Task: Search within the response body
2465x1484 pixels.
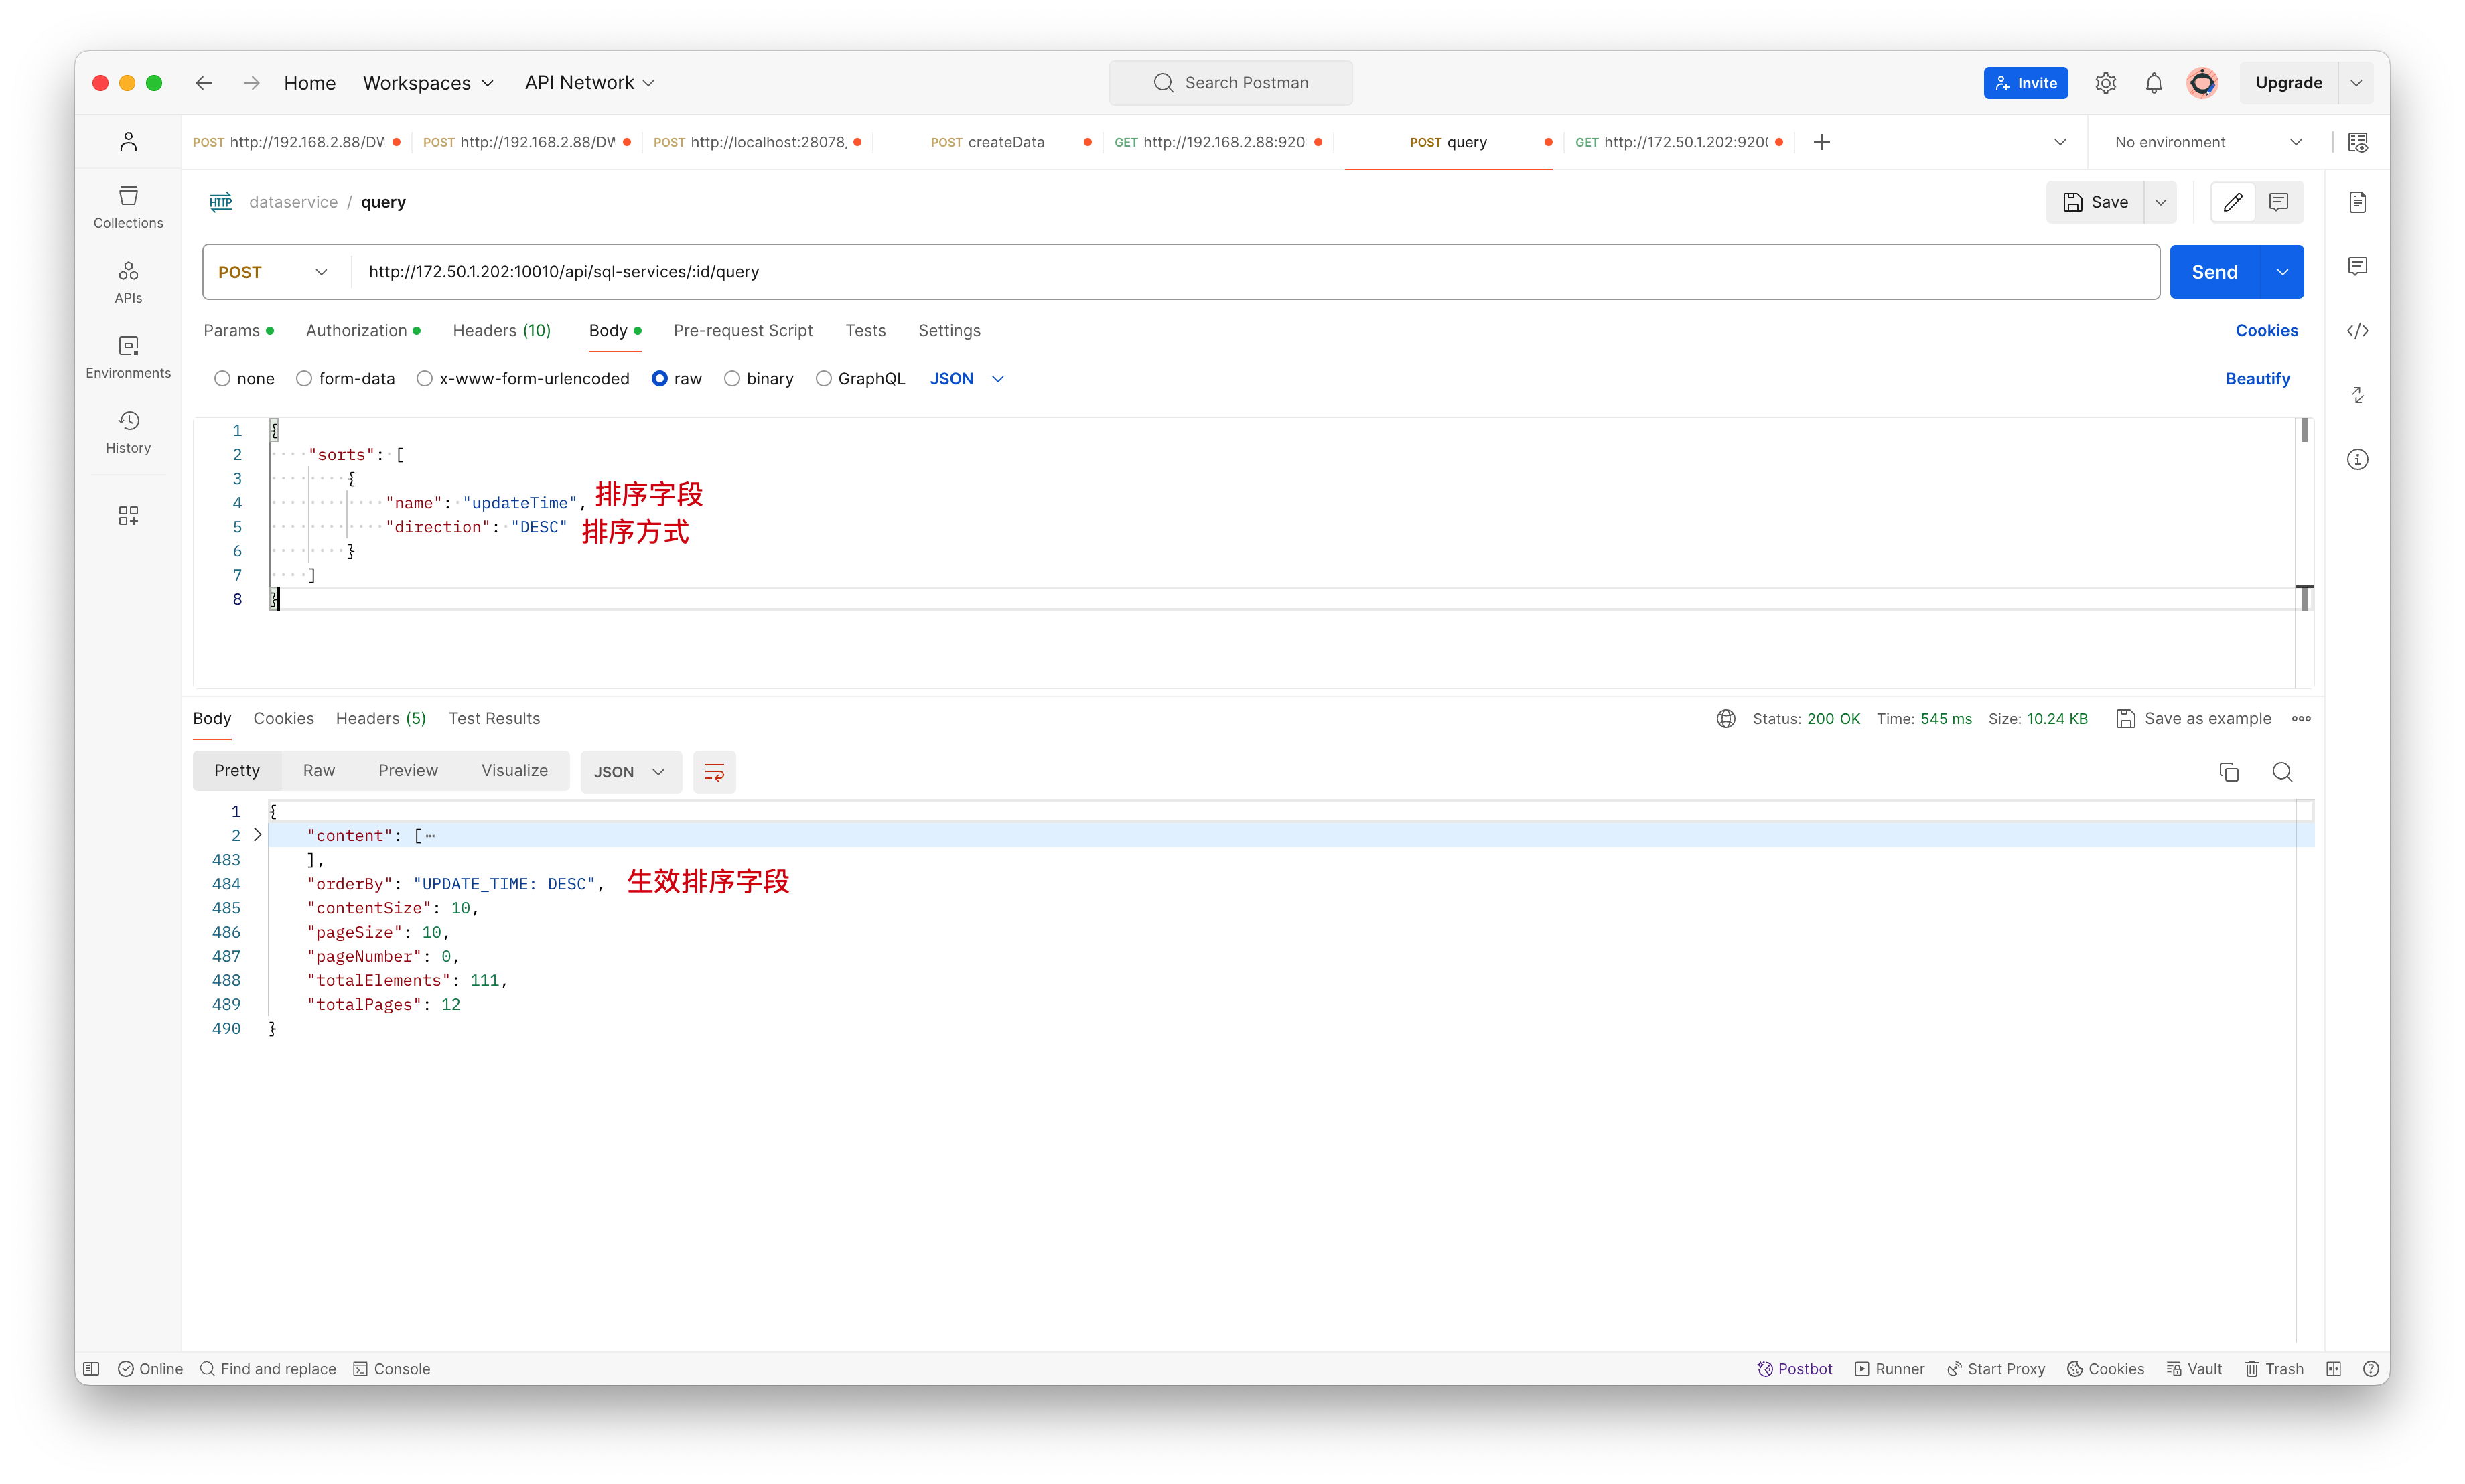Action: click(x=2282, y=771)
